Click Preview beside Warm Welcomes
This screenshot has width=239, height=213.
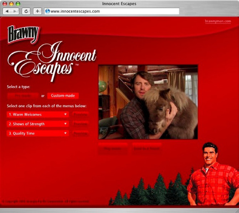[x=81, y=114]
